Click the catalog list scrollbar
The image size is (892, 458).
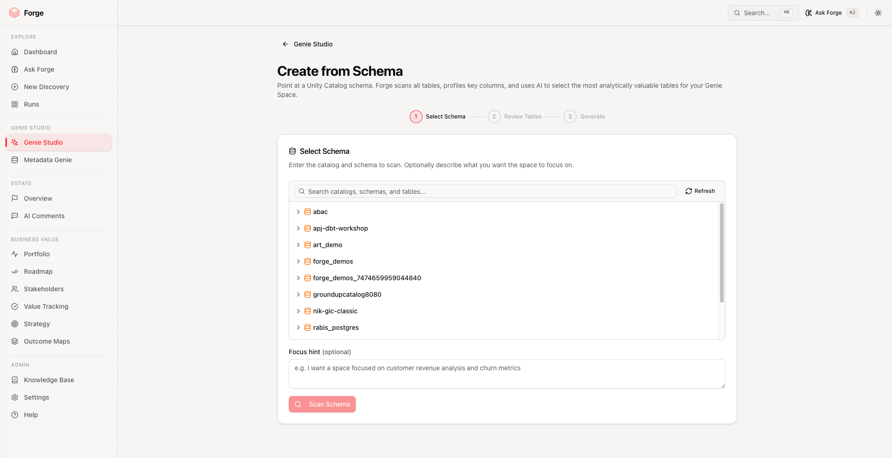[x=721, y=253]
